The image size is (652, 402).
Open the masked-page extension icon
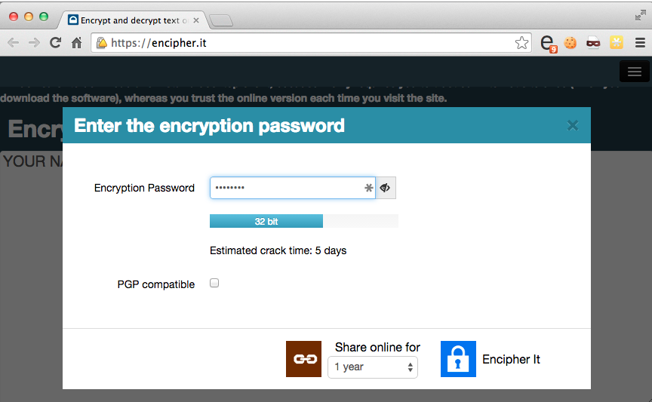[x=593, y=43]
